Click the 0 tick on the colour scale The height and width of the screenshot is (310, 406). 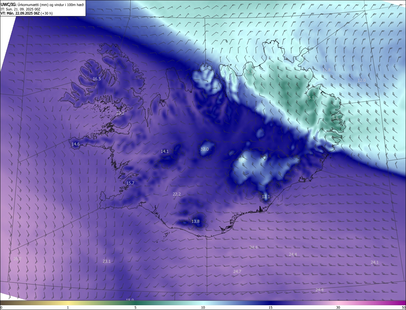(1, 307)
